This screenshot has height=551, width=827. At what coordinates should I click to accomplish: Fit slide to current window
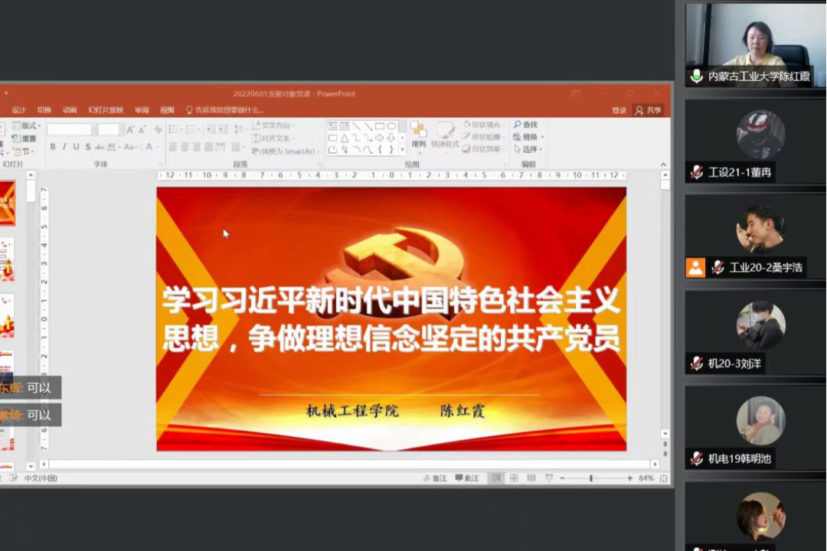(x=663, y=478)
